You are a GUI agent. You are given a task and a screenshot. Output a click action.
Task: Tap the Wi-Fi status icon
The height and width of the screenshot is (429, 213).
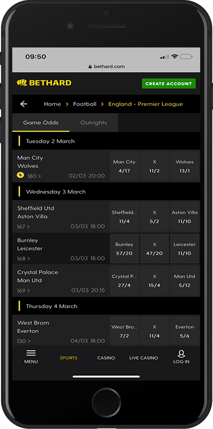click(x=175, y=56)
